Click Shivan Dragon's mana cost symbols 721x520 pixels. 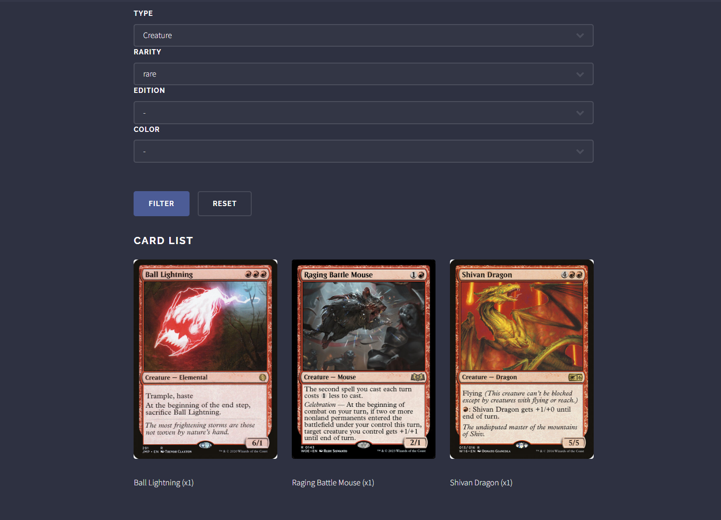572,275
